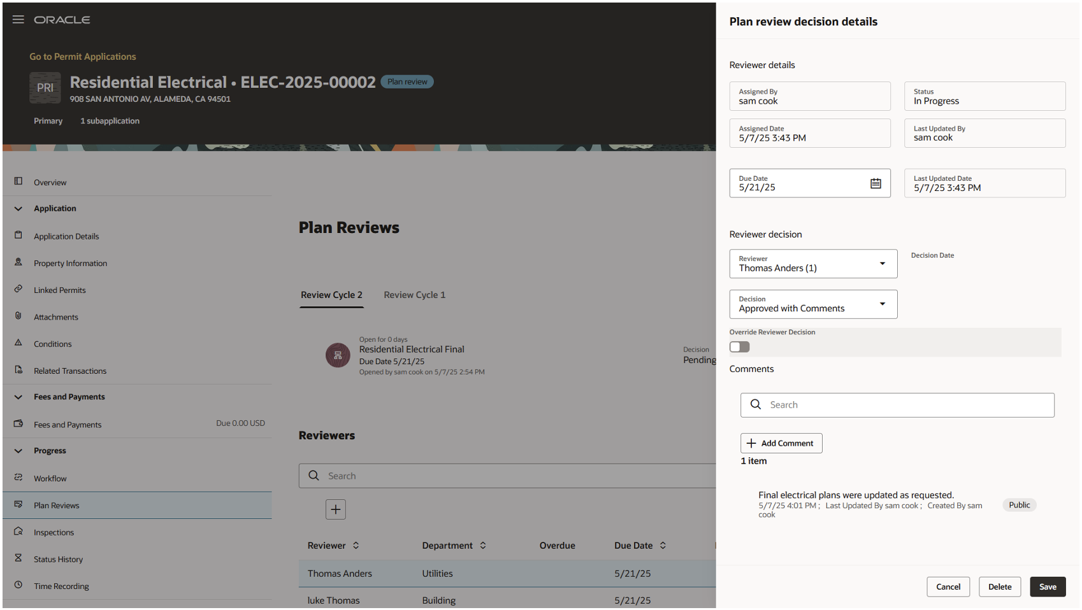Click the Inspections sidebar icon
Screen dimensions: 1082x610
pos(18,531)
